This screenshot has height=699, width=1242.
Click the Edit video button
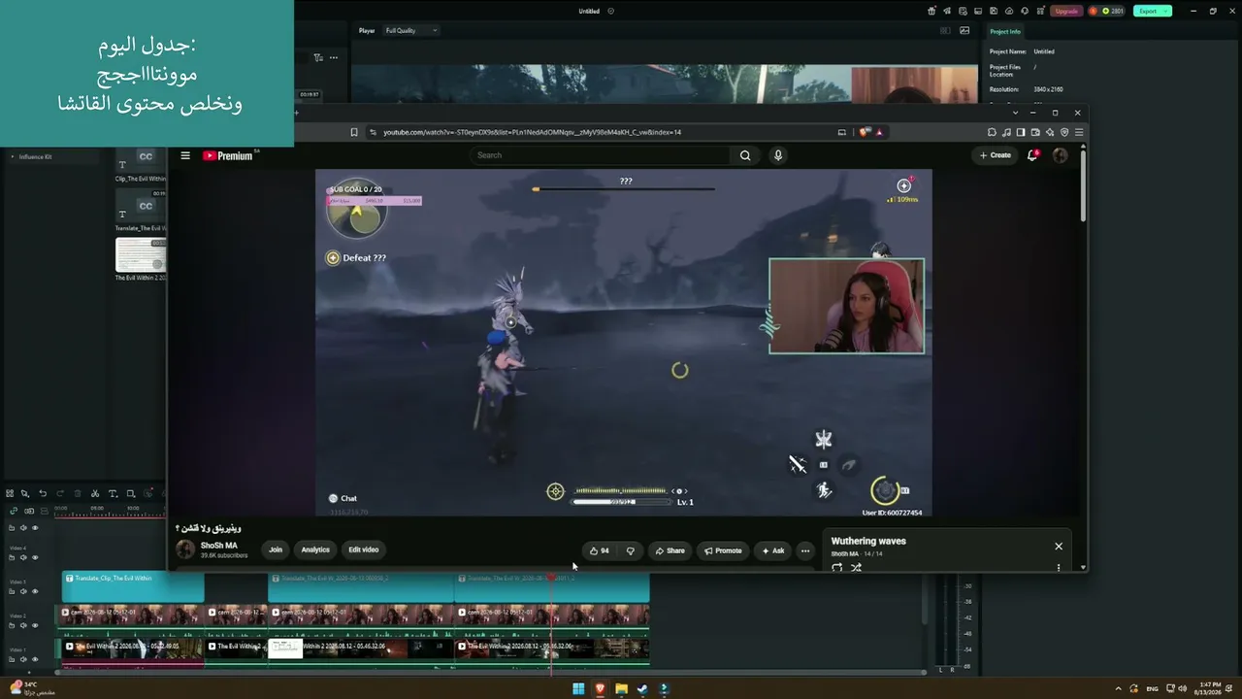click(x=364, y=549)
